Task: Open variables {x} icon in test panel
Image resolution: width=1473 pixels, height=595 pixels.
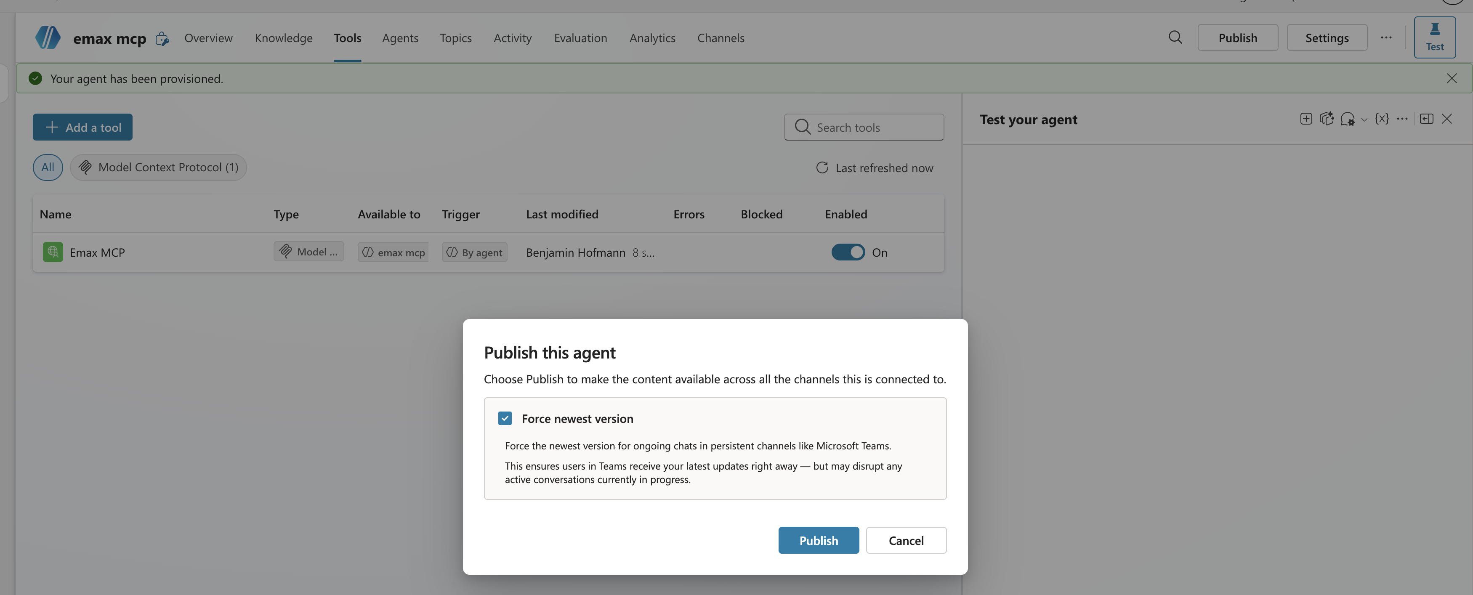Action: tap(1382, 119)
